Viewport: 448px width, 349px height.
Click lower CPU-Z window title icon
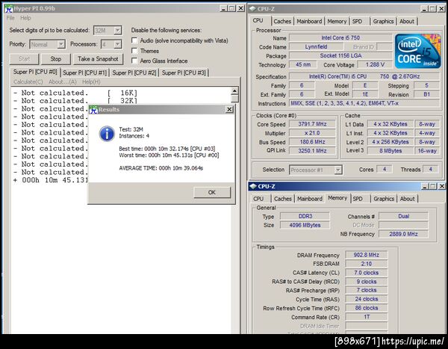(253, 186)
